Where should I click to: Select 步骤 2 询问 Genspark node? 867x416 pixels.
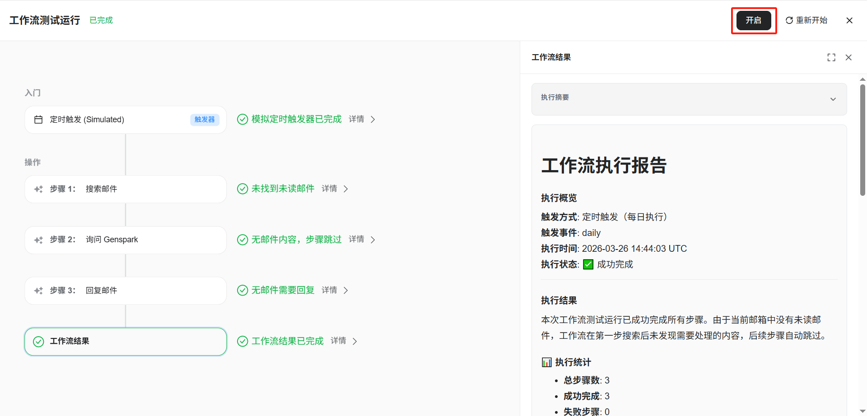point(126,240)
